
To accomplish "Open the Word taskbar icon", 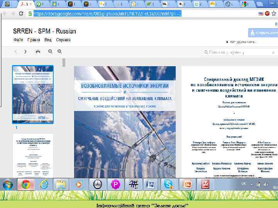I will [x=150, y=184].
